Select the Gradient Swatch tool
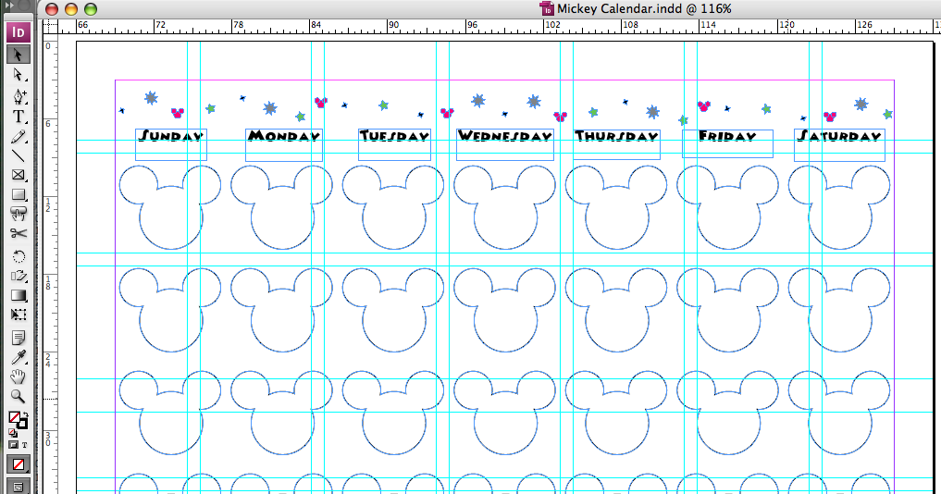Image resolution: width=941 pixels, height=494 pixels. [18, 295]
